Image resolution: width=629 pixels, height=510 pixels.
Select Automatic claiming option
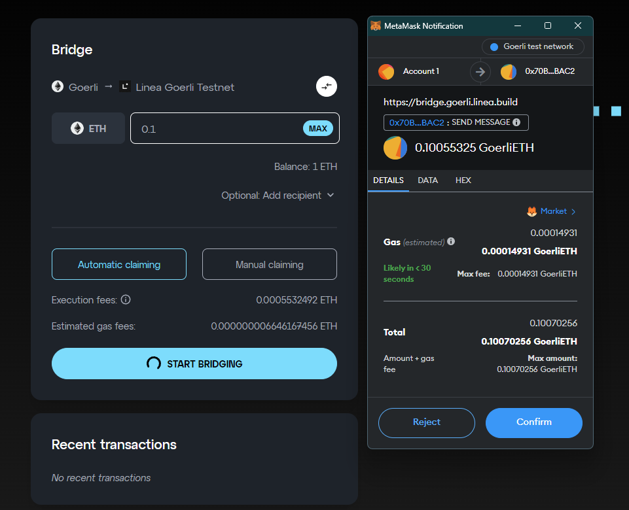tap(119, 264)
